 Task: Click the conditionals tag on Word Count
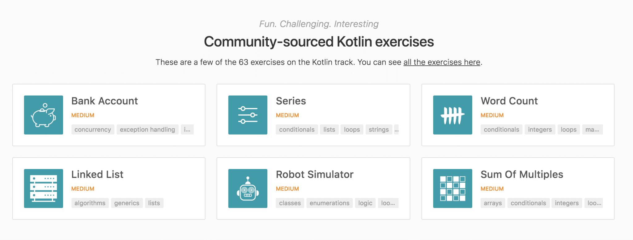(501, 129)
